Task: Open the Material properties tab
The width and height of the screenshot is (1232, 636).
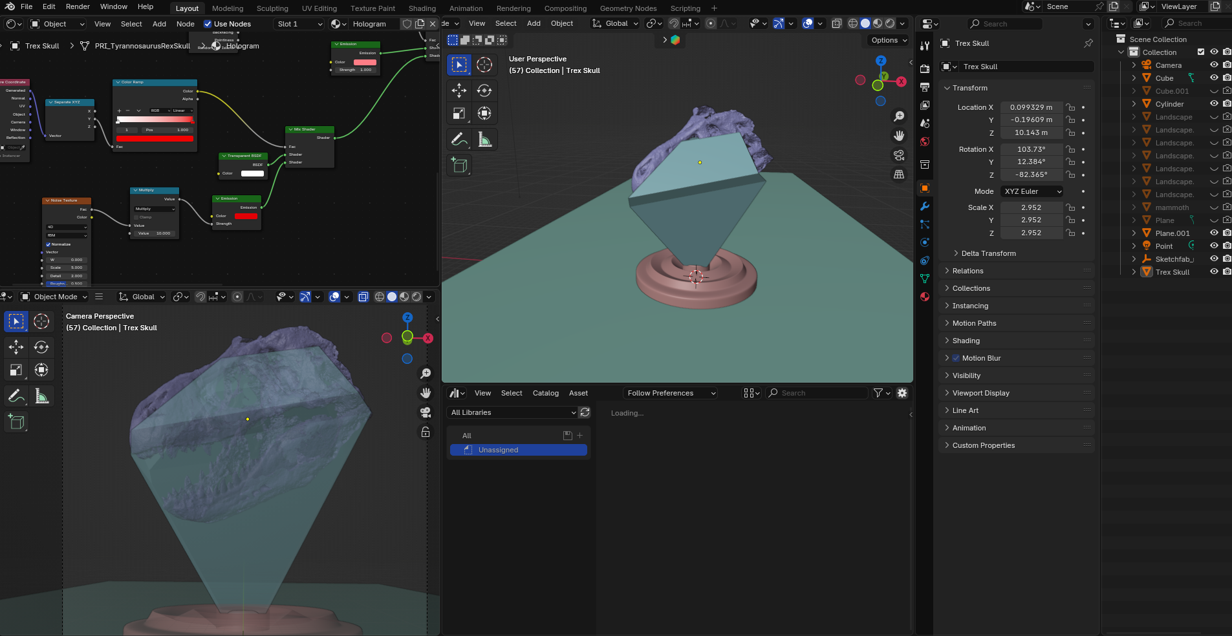Action: pyautogui.click(x=925, y=297)
